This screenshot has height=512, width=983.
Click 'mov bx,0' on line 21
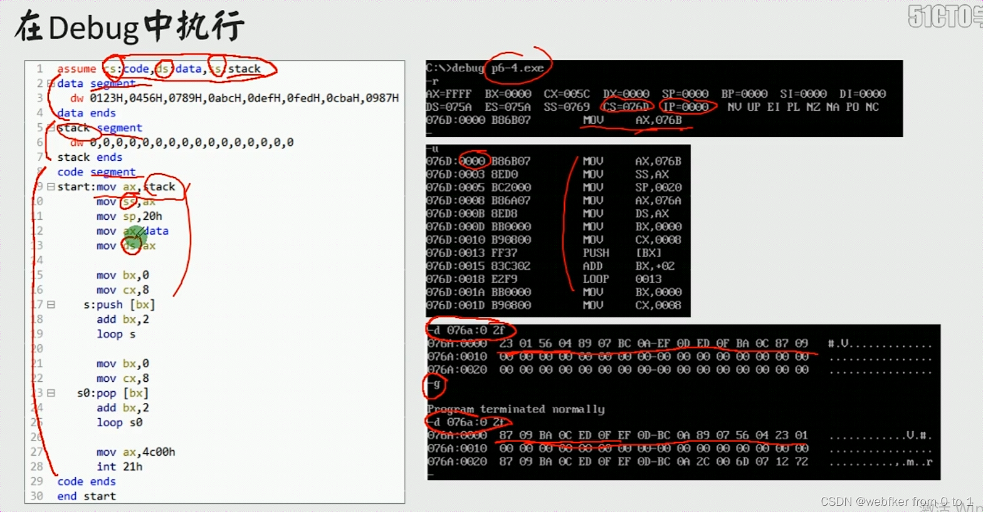coord(123,364)
